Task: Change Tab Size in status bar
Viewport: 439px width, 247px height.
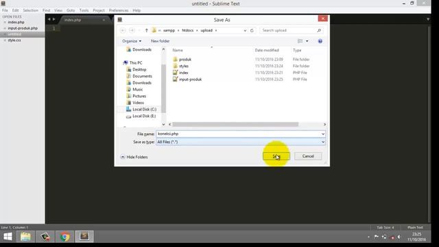Action: click(385, 227)
